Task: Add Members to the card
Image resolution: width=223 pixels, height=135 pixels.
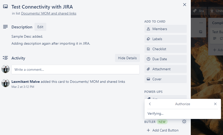Action: click(x=166, y=29)
